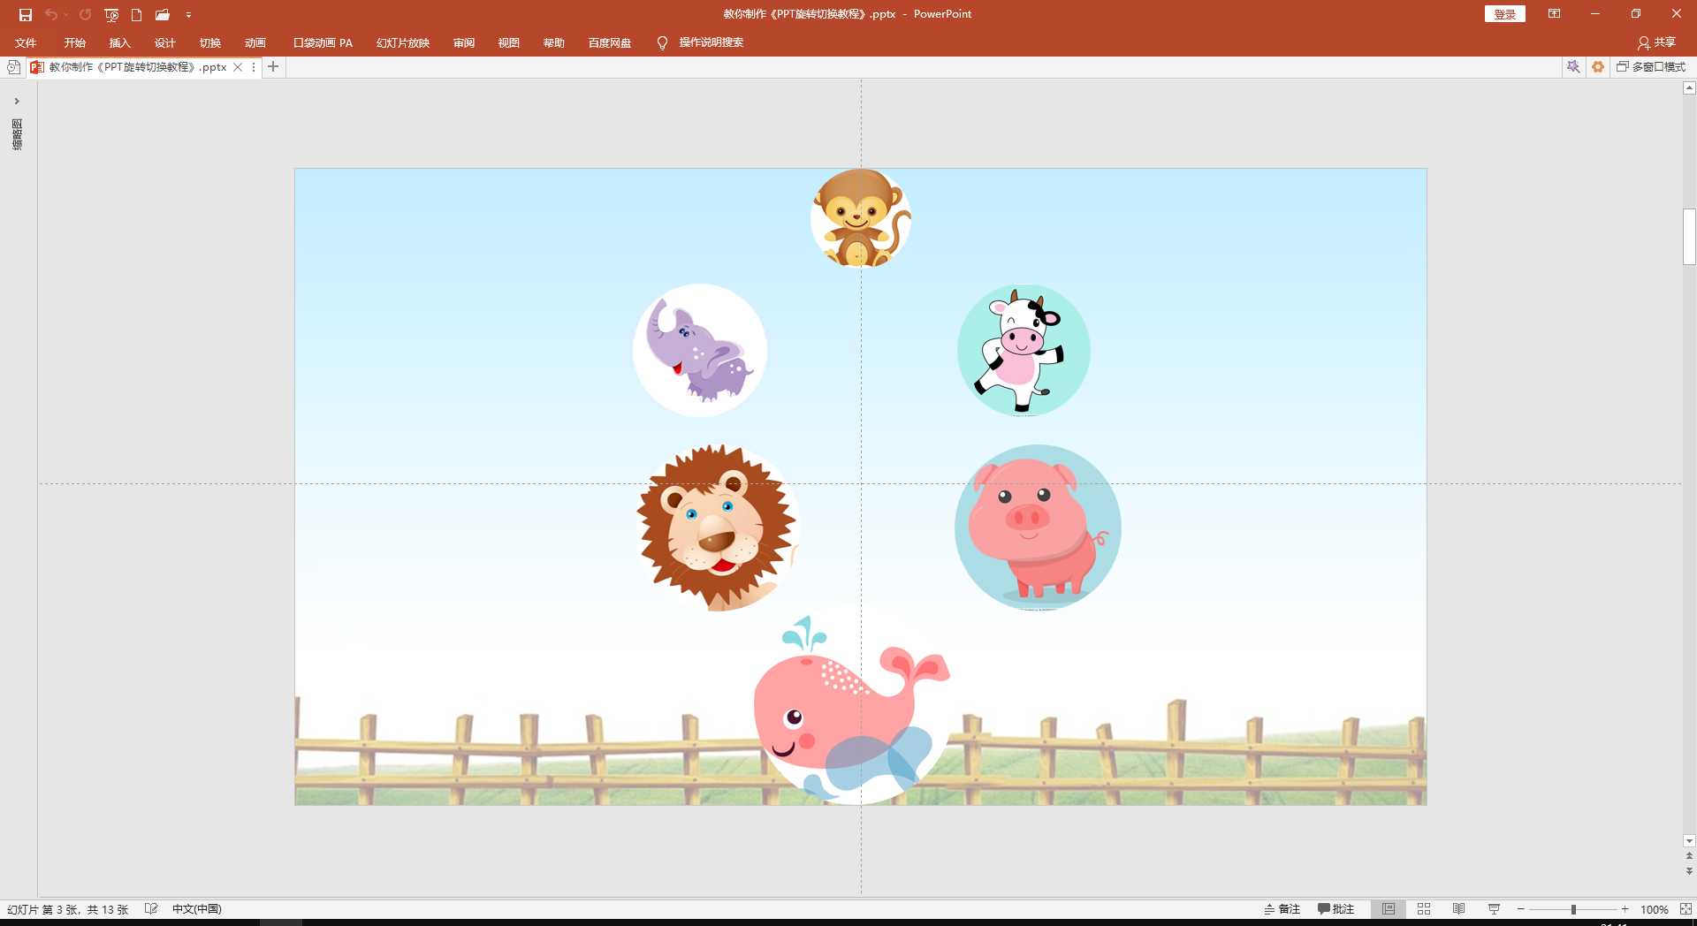Switch to Slide Sorter view icon
The height and width of the screenshot is (926, 1697).
click(x=1424, y=909)
